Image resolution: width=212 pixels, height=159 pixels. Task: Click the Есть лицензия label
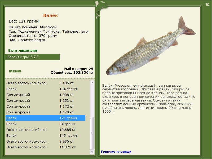23,50
